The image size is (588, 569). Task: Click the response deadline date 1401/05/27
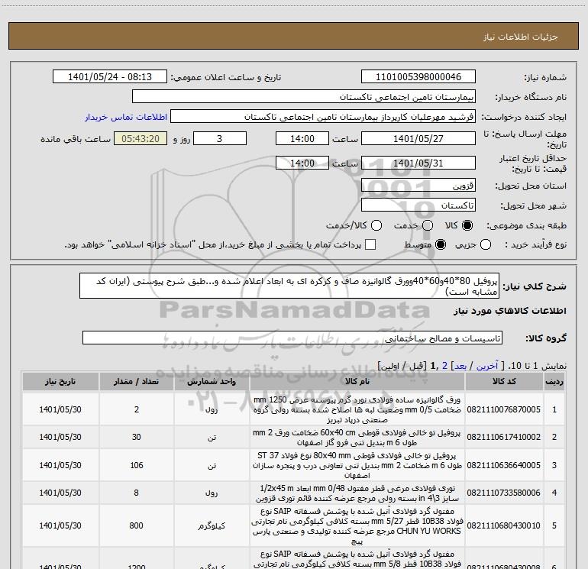click(x=418, y=139)
